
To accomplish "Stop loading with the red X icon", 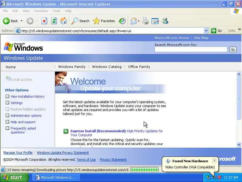I will [x=44, y=21].
